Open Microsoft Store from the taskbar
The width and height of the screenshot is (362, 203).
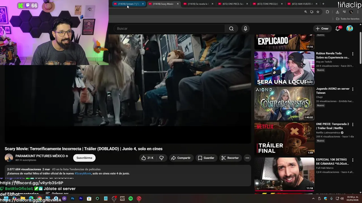coord(89,198)
